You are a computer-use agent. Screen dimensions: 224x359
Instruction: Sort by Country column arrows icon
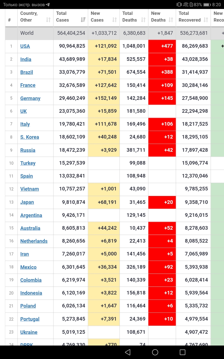coord(48,20)
